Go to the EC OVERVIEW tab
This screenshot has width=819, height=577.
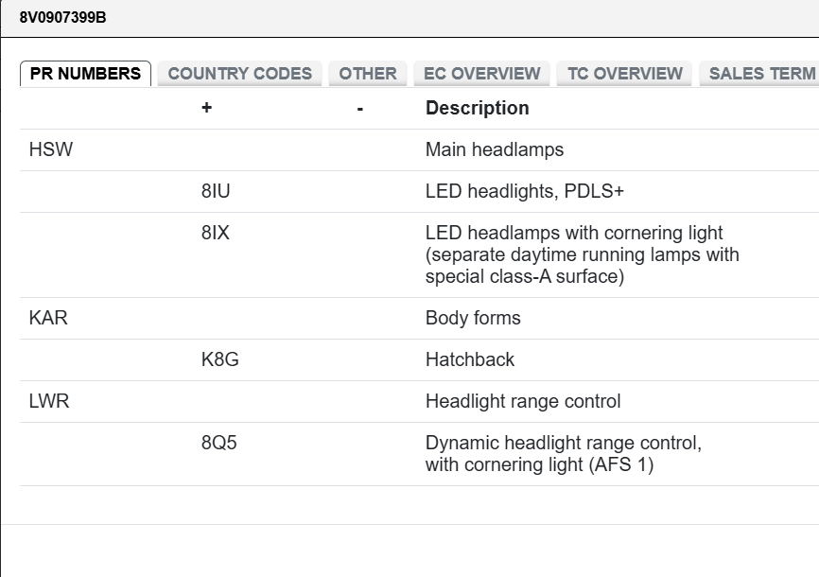482,74
